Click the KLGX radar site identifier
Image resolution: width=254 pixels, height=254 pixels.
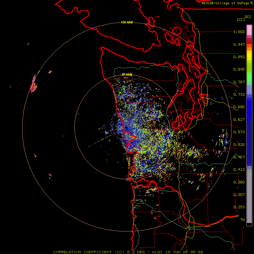coord(157,252)
